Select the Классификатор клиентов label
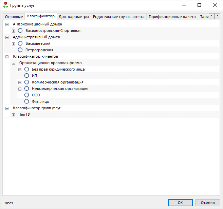The image size is (223, 209). pyautogui.click(x=35, y=56)
